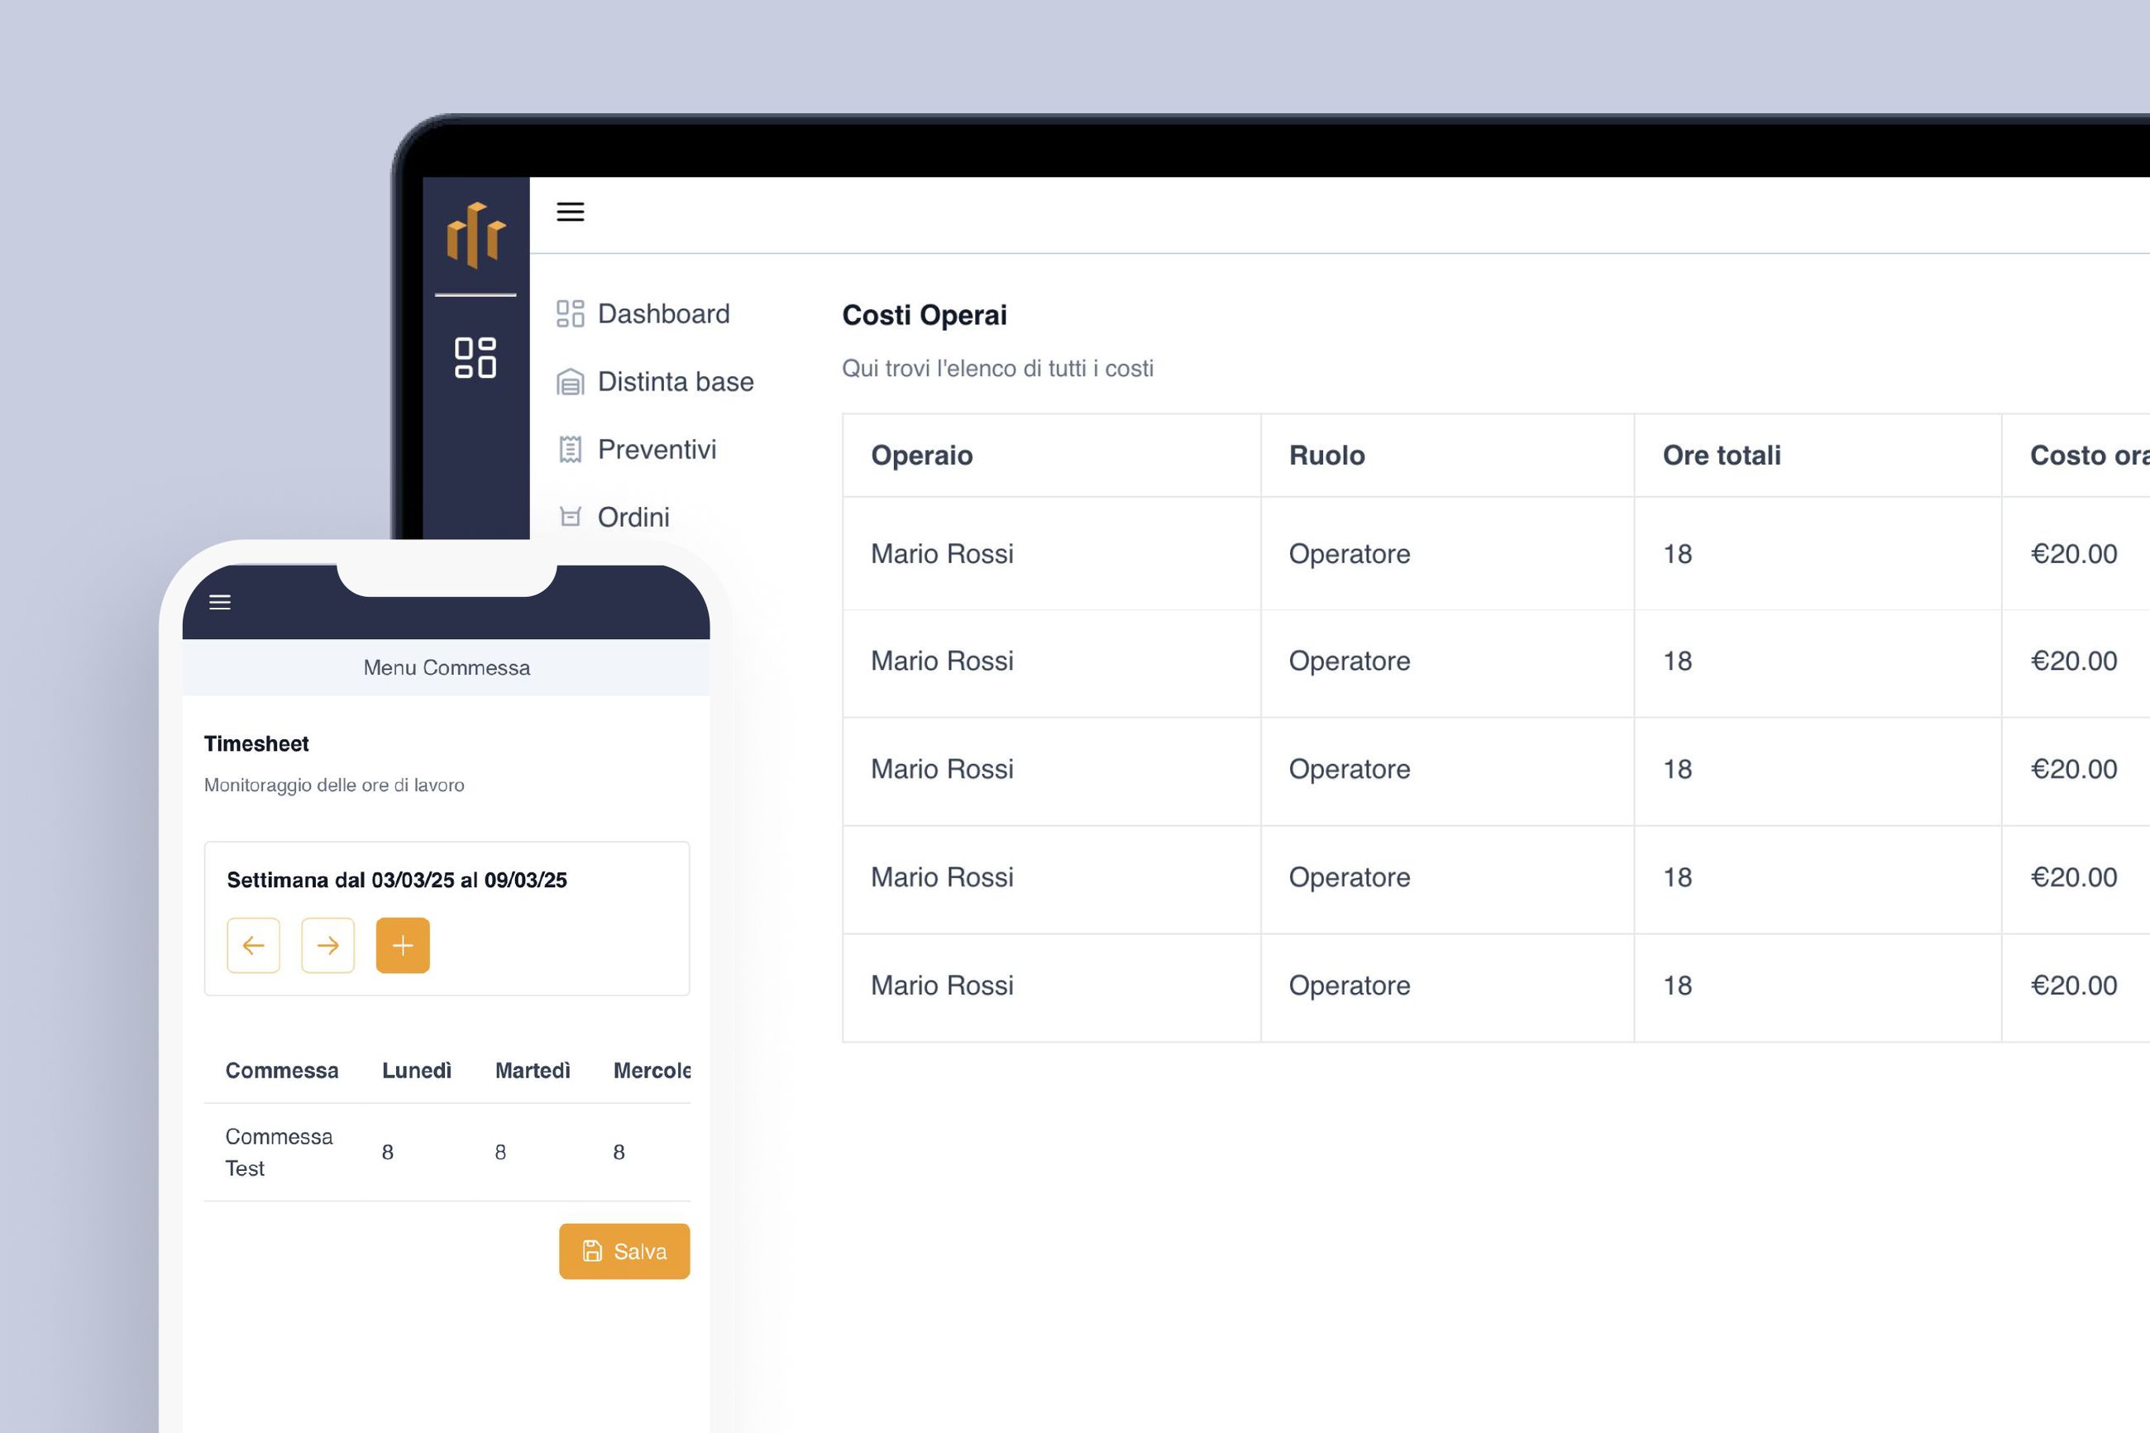Edit the Lunedì hours value 8
The image size is (2150, 1433).
pos(388,1153)
